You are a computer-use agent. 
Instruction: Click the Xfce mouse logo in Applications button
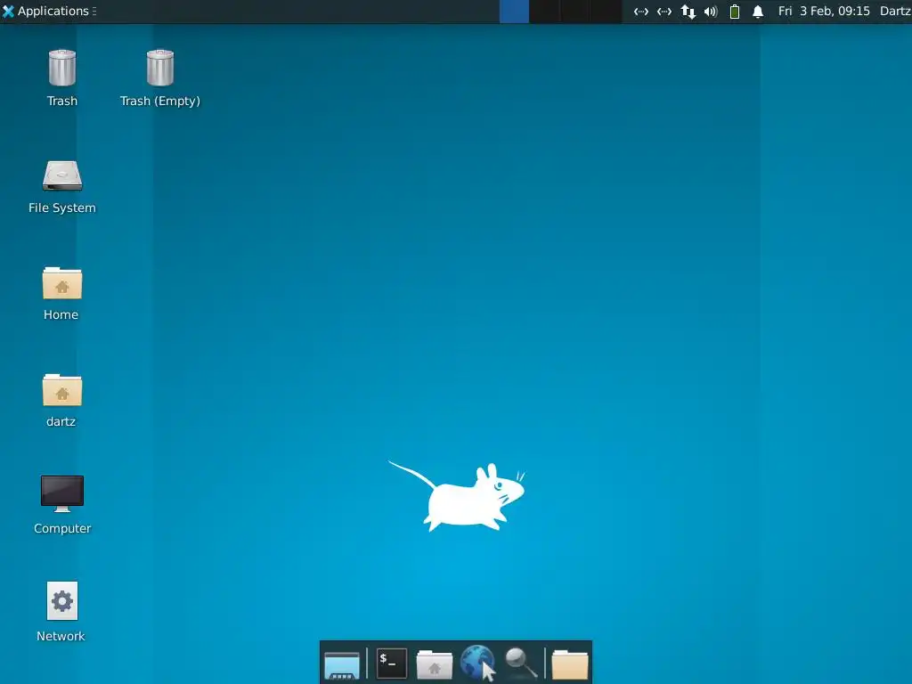click(8, 11)
